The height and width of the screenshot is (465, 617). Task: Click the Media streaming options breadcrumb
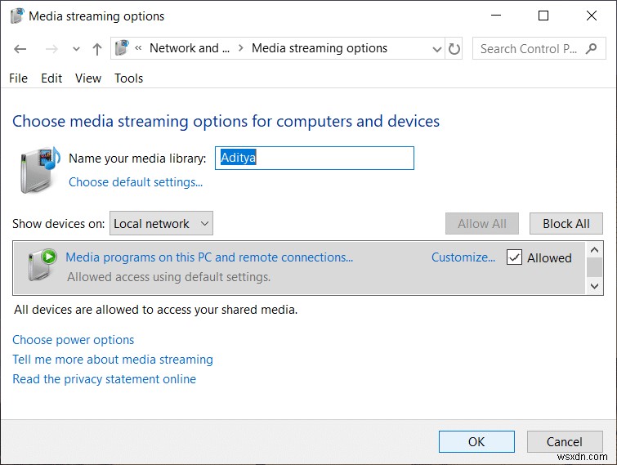tap(320, 48)
